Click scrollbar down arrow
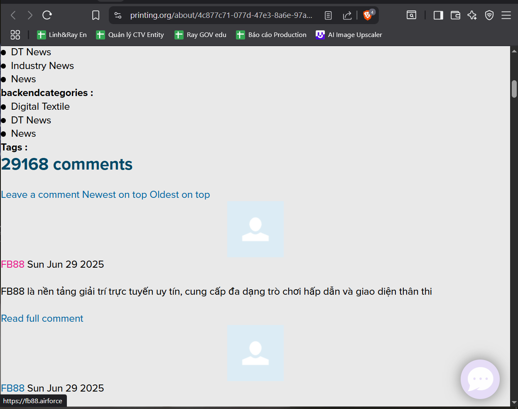This screenshot has width=518, height=409. pyautogui.click(x=514, y=402)
